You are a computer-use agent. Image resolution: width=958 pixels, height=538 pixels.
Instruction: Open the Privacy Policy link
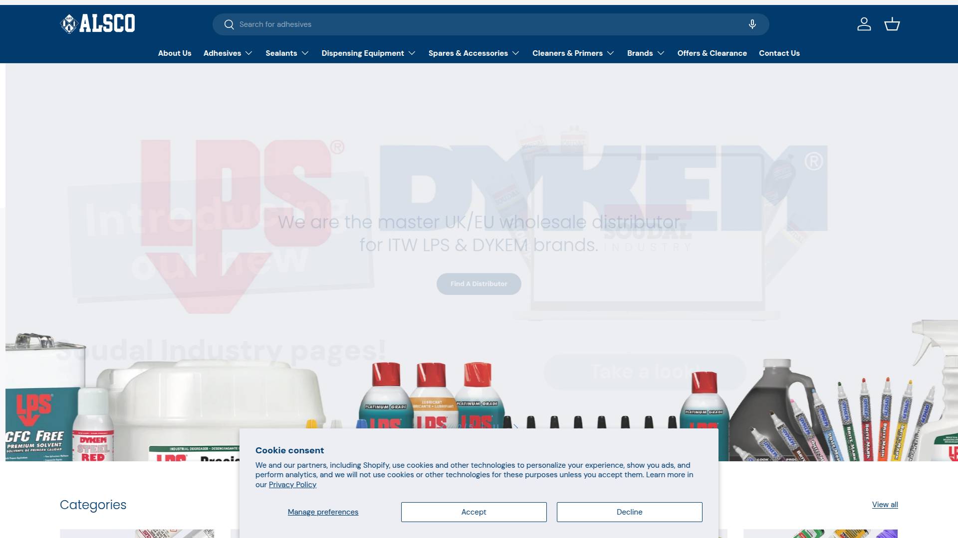[x=292, y=485]
